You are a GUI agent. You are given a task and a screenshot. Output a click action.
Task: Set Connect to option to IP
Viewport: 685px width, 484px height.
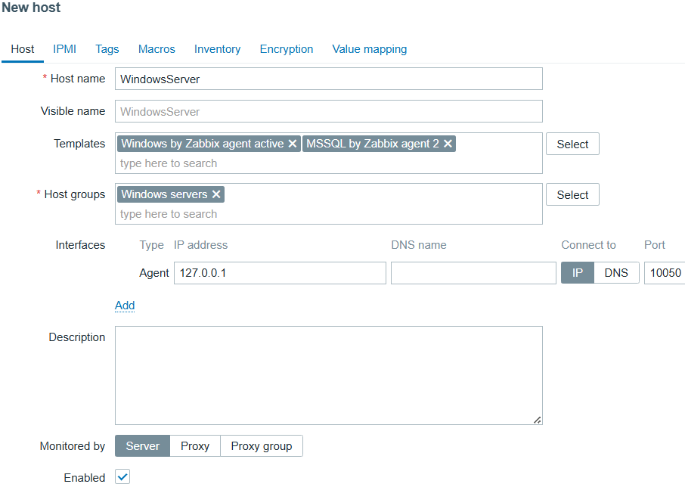578,273
